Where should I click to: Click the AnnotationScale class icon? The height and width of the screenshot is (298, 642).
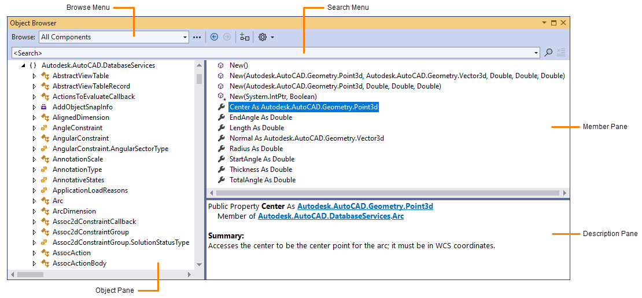click(45, 159)
